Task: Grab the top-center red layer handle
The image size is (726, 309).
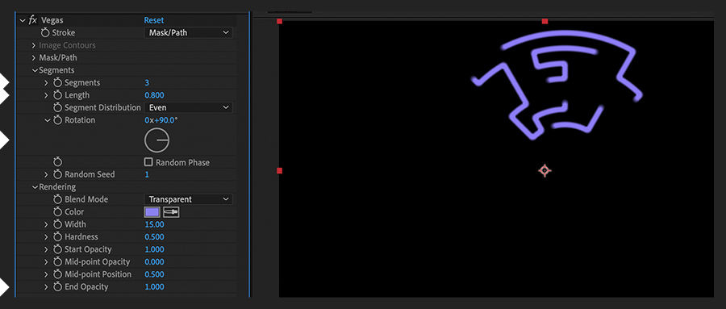Action: pos(544,21)
